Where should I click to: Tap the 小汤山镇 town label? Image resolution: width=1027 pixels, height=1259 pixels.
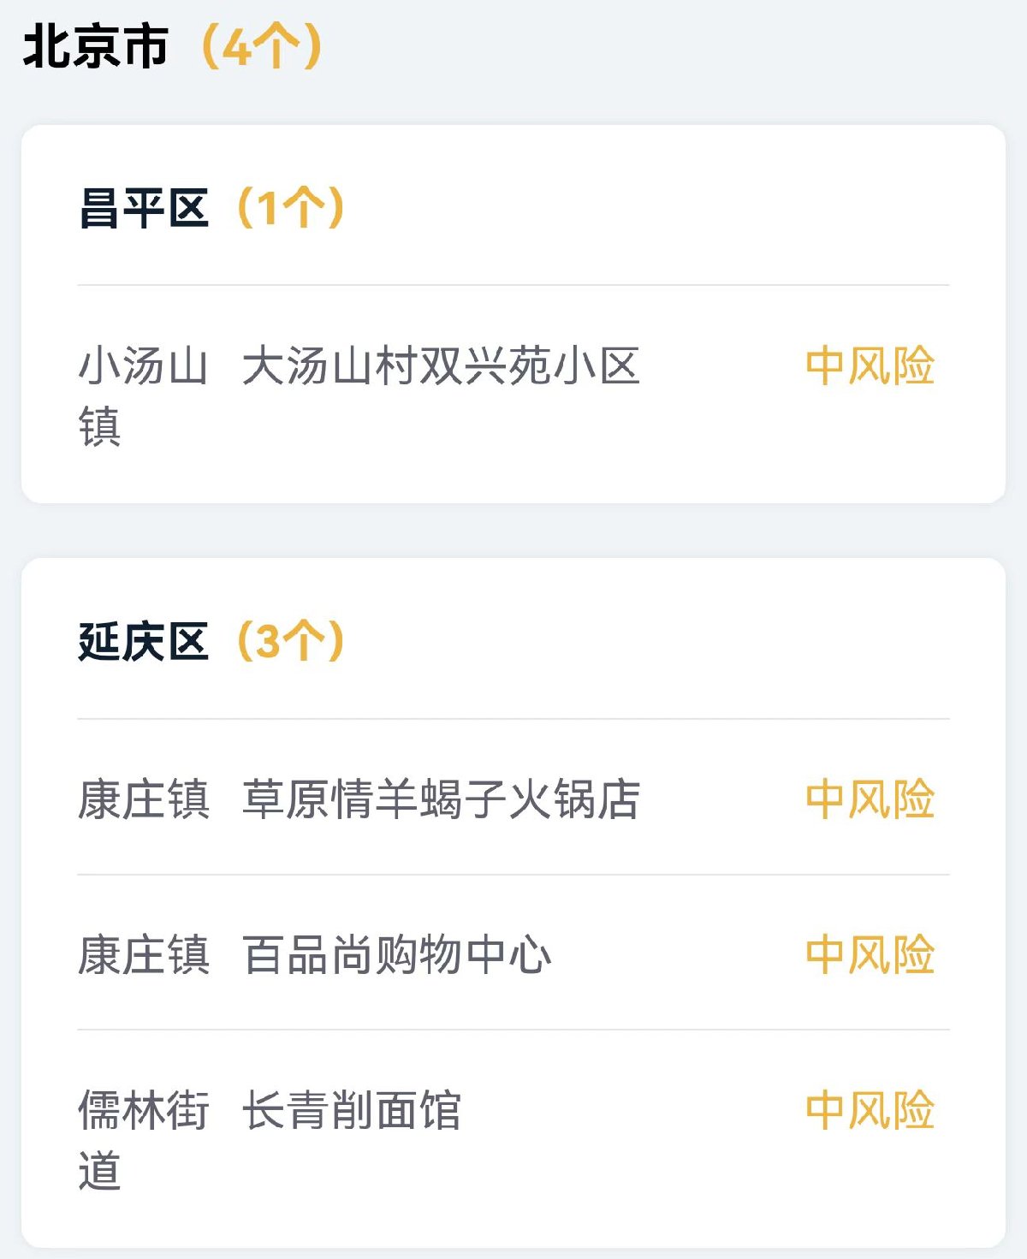(x=143, y=395)
